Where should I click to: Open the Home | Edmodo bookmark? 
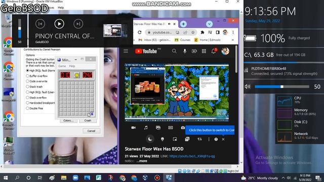pyautogui.click(x=208, y=40)
